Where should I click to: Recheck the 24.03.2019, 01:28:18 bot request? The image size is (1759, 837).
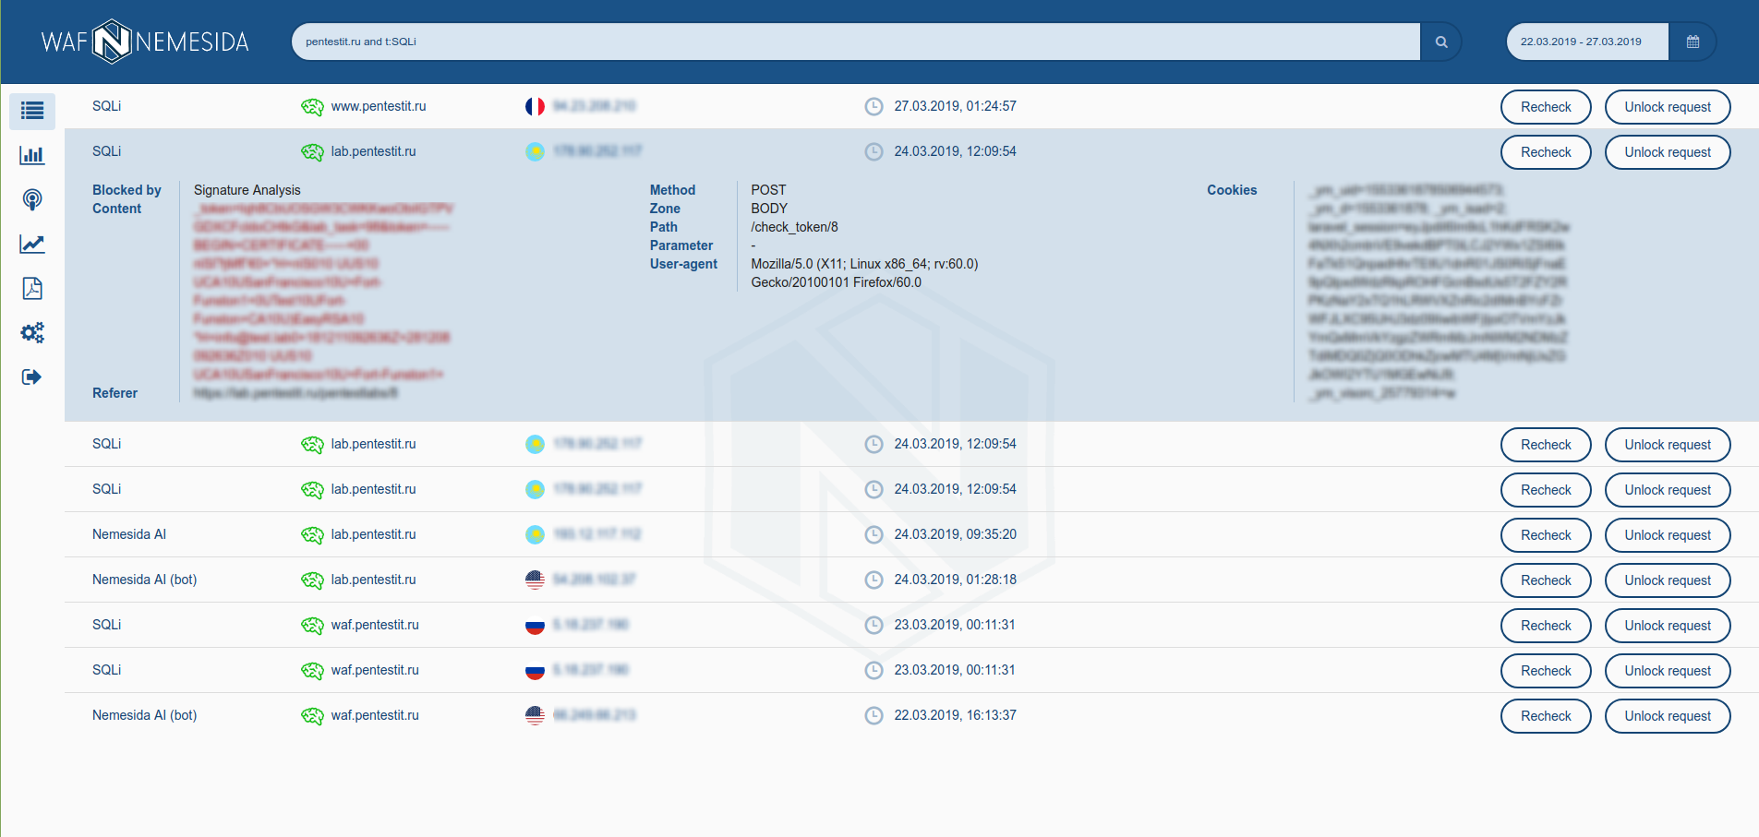(1546, 580)
